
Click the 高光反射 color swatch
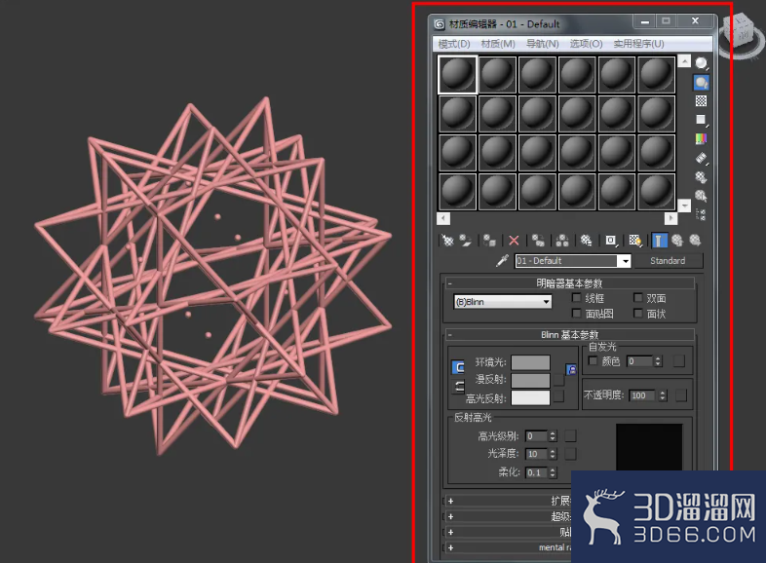[530, 397]
